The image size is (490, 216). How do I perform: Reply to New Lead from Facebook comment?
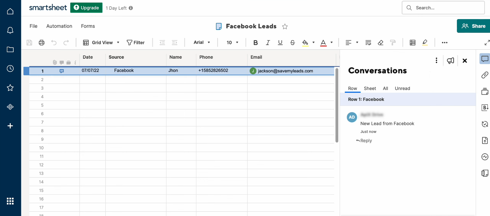coord(364,141)
